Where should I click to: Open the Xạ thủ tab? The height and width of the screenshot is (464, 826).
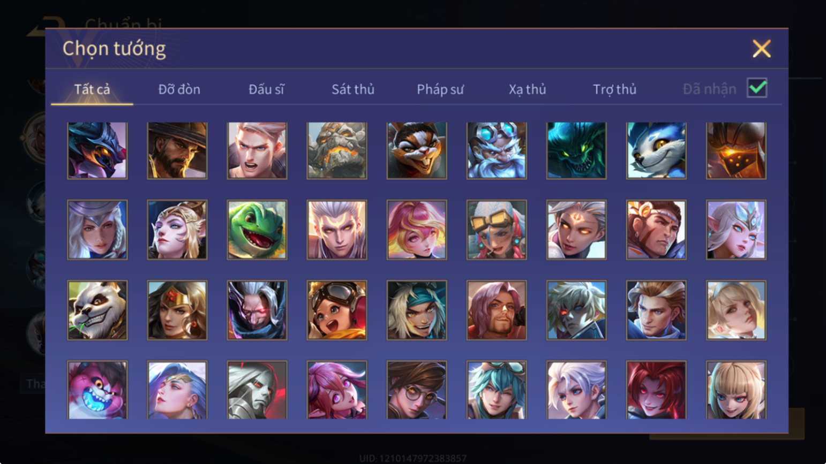pos(527,89)
